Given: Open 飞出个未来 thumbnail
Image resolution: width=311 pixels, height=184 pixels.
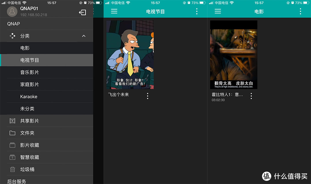Looking at the screenshot, I should (x=130, y=55).
